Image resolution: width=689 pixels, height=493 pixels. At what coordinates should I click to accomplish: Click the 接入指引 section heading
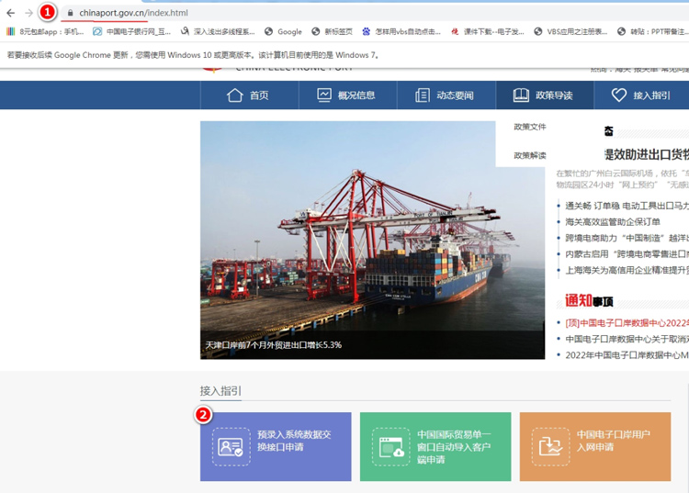click(220, 391)
